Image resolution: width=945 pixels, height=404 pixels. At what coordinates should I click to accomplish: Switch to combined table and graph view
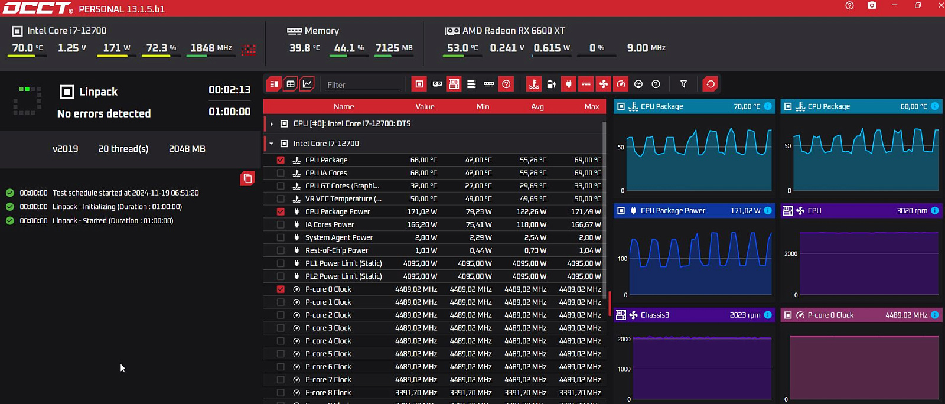pyautogui.click(x=274, y=84)
